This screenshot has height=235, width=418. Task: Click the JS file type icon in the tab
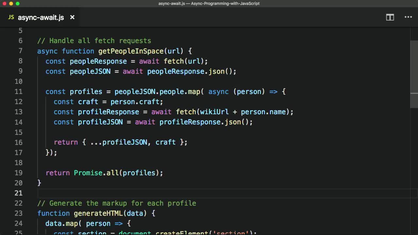point(11,17)
